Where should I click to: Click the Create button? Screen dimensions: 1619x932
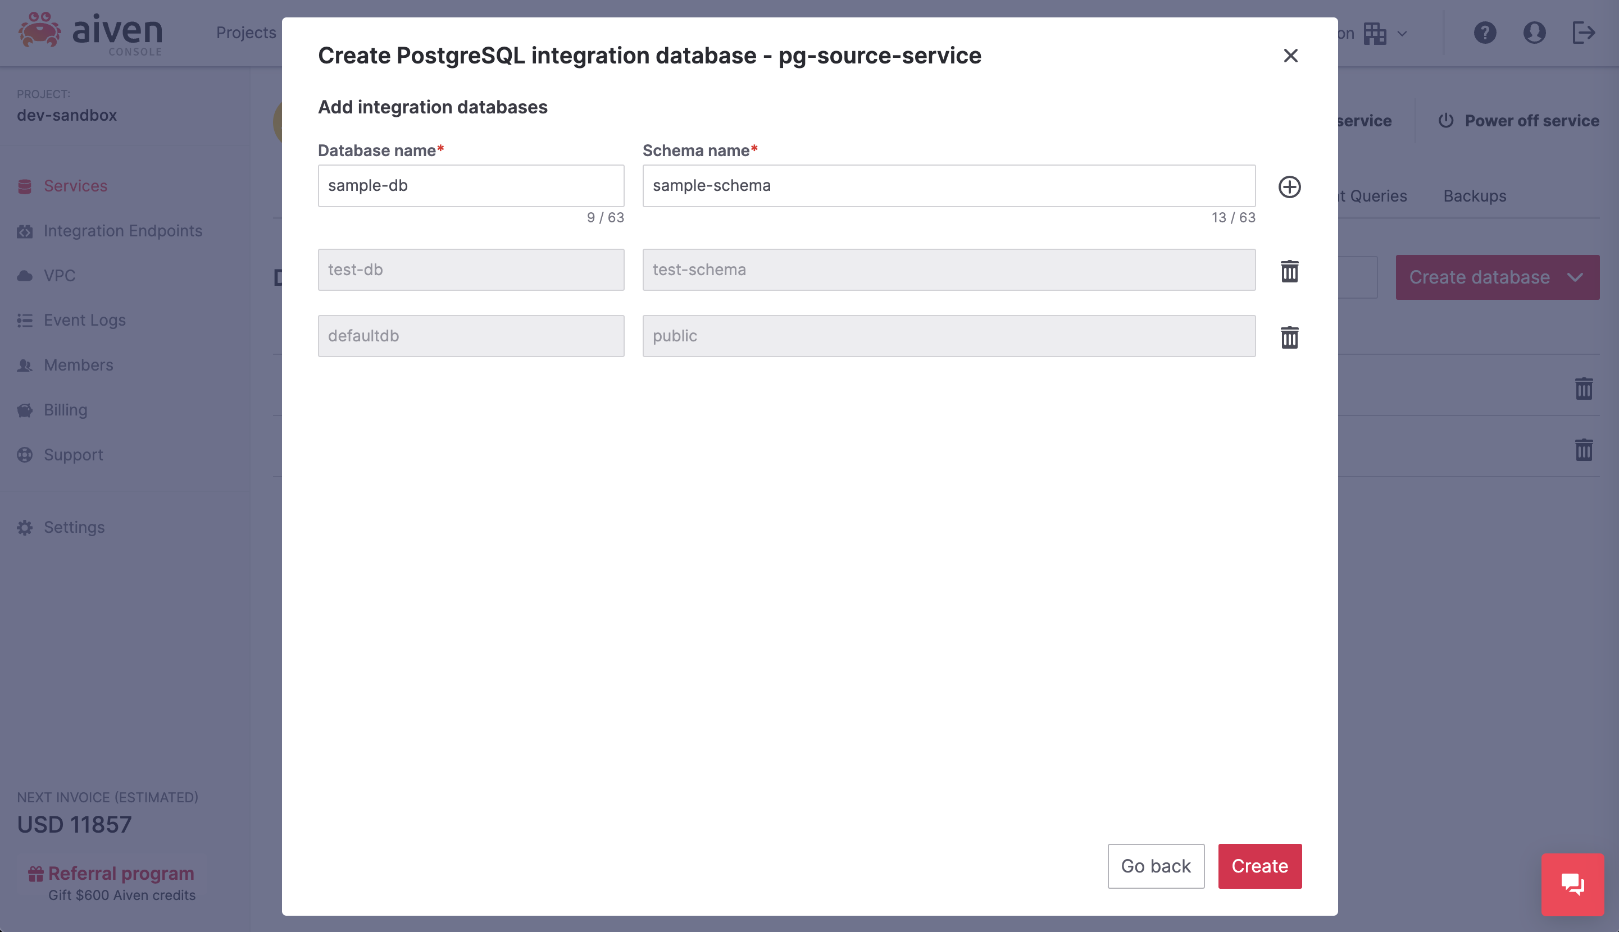(x=1259, y=866)
